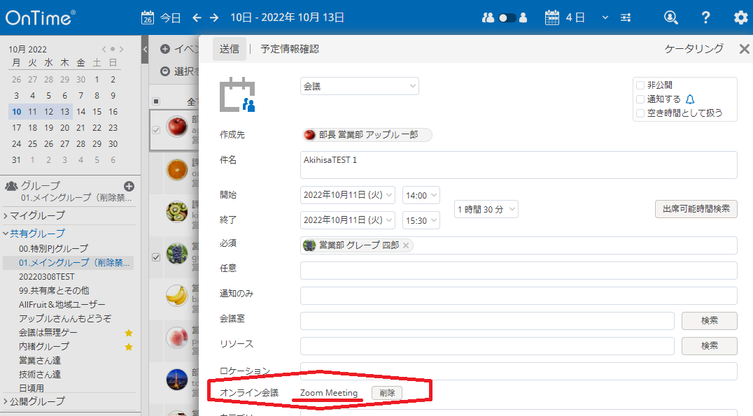Click the notification bell icon
Screen dimensions: 753x416
(x=690, y=99)
